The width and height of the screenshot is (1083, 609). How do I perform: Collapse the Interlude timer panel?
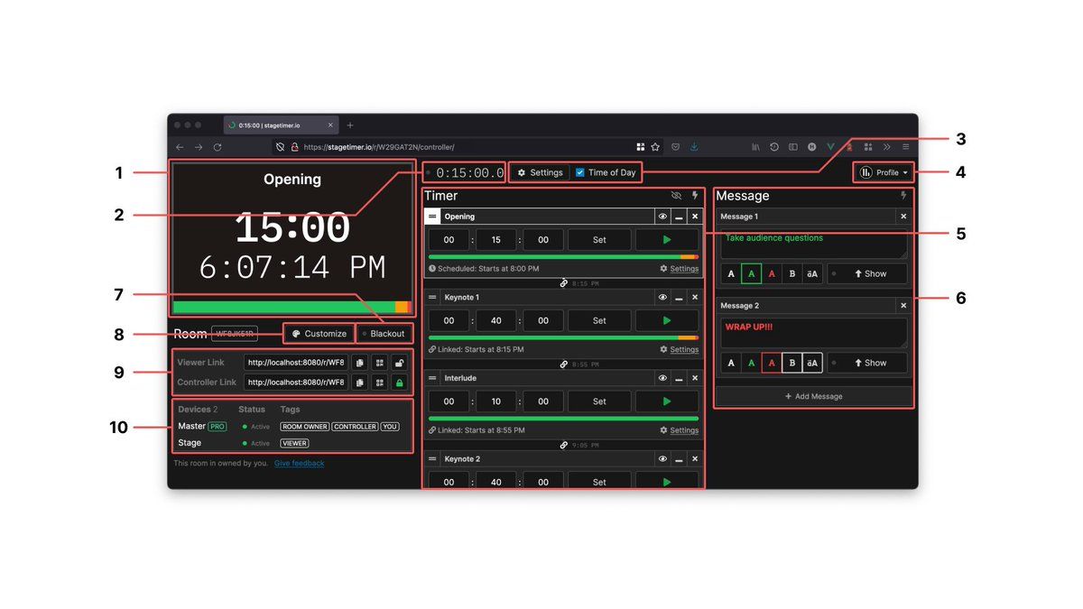tap(679, 378)
